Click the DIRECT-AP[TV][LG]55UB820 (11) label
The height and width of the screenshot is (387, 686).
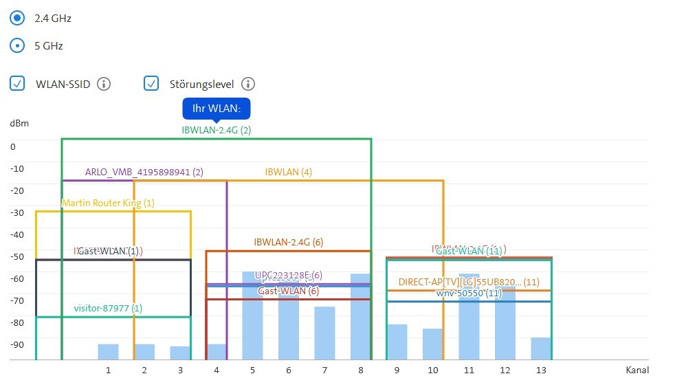(469, 282)
